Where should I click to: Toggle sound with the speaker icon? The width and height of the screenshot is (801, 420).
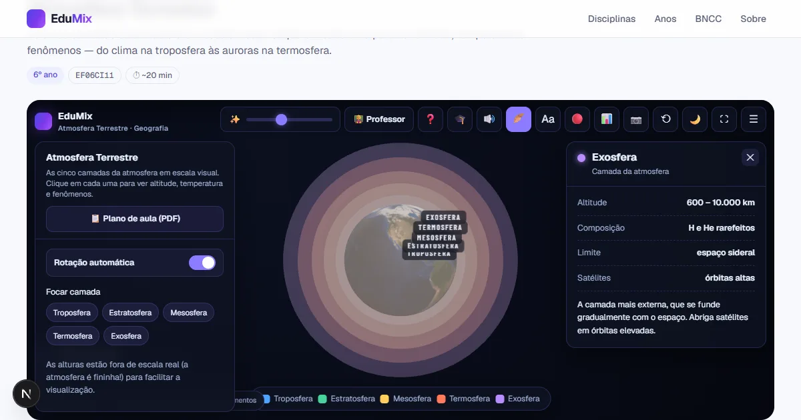(x=489, y=119)
